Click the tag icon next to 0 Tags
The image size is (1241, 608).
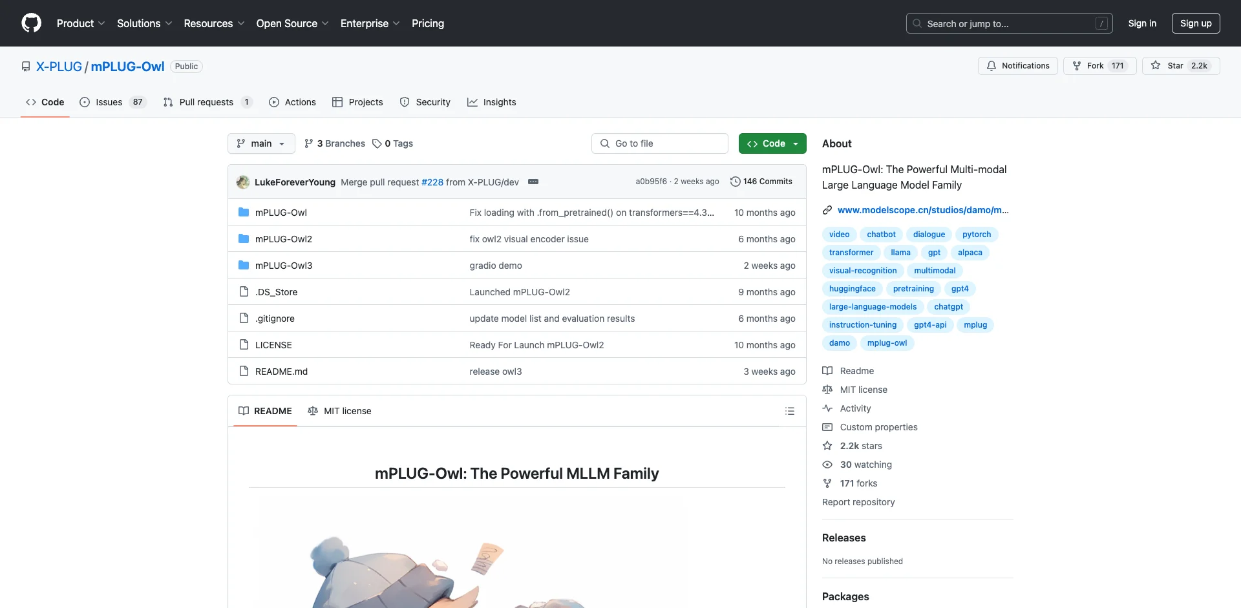click(377, 143)
